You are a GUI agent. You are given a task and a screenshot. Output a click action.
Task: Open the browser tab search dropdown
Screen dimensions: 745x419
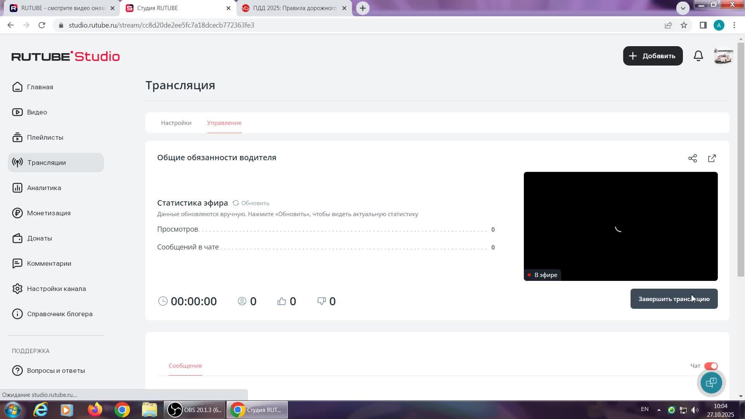(x=683, y=8)
